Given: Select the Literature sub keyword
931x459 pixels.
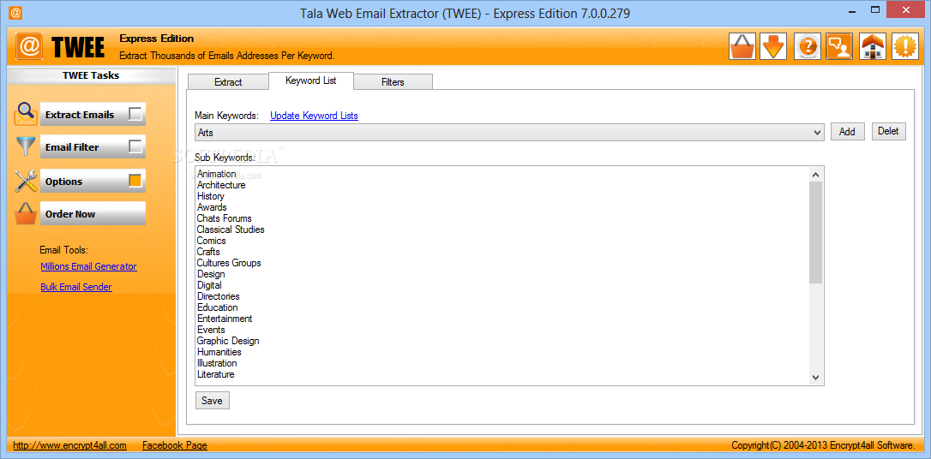Looking at the screenshot, I should pos(215,374).
